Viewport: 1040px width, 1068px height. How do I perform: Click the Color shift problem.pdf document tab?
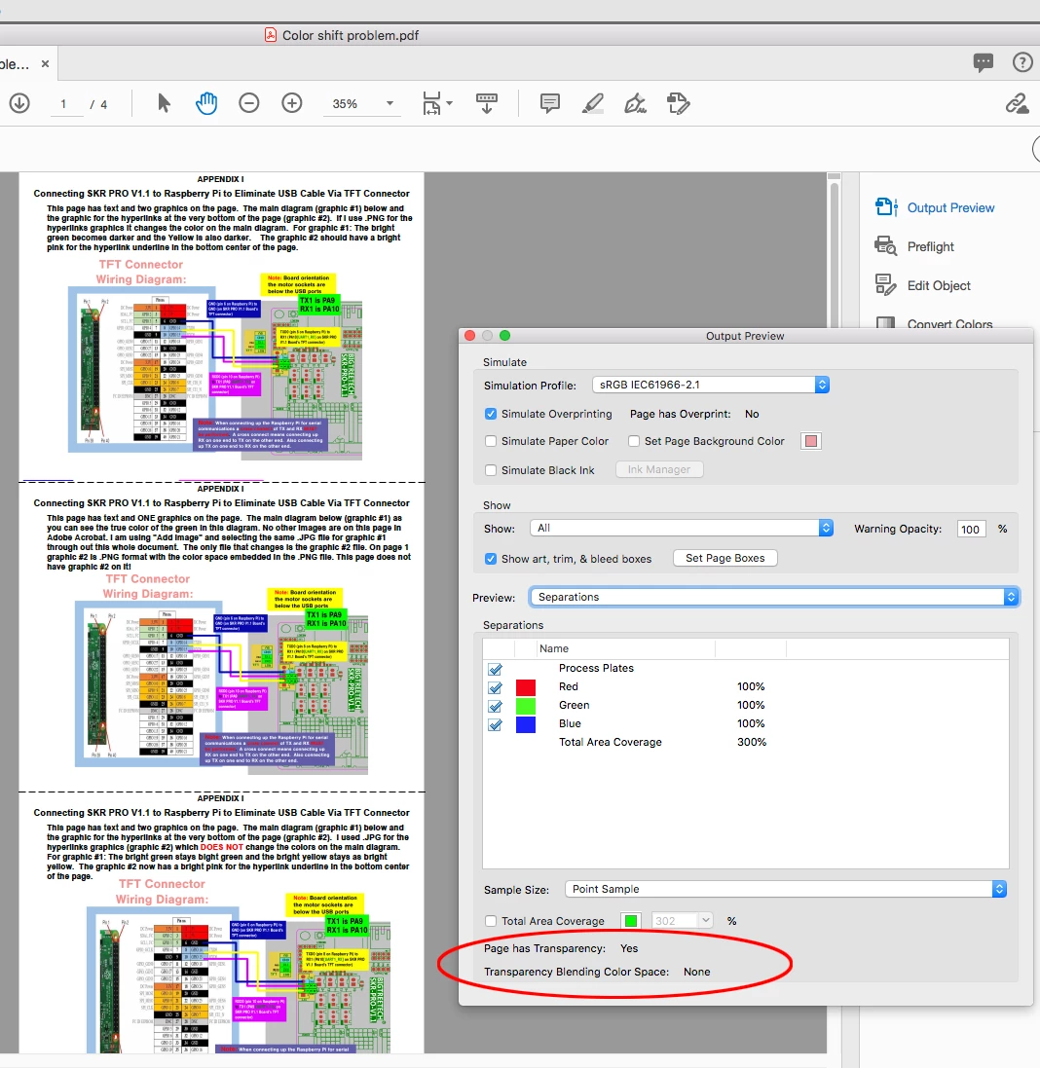pos(26,64)
